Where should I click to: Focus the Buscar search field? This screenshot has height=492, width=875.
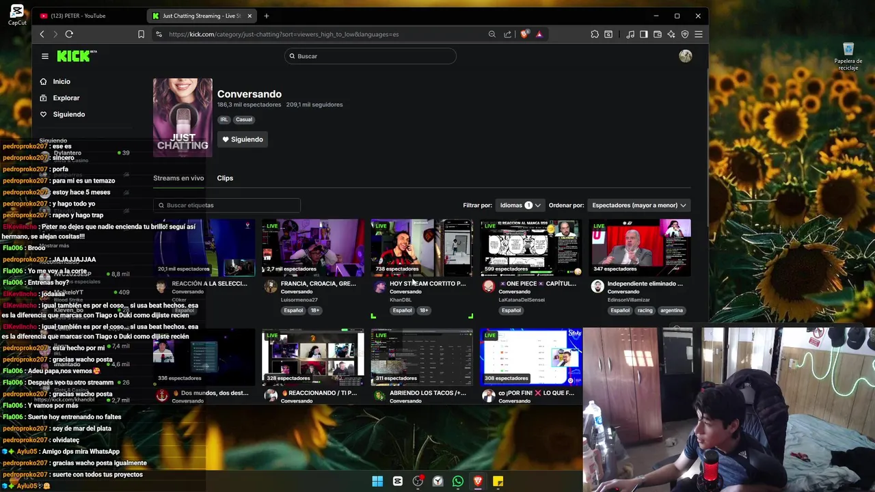(x=370, y=56)
